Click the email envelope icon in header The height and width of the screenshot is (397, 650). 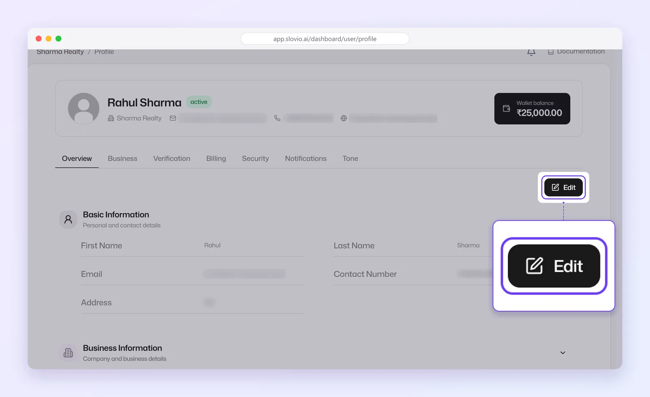coord(173,118)
